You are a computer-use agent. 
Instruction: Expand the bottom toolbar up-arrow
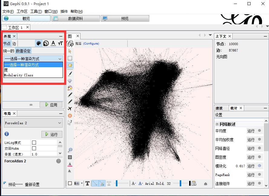pyautogui.click(x=205, y=184)
